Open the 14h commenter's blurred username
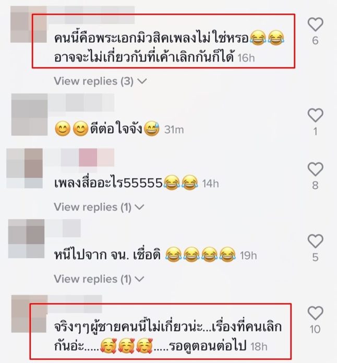 (x=79, y=158)
